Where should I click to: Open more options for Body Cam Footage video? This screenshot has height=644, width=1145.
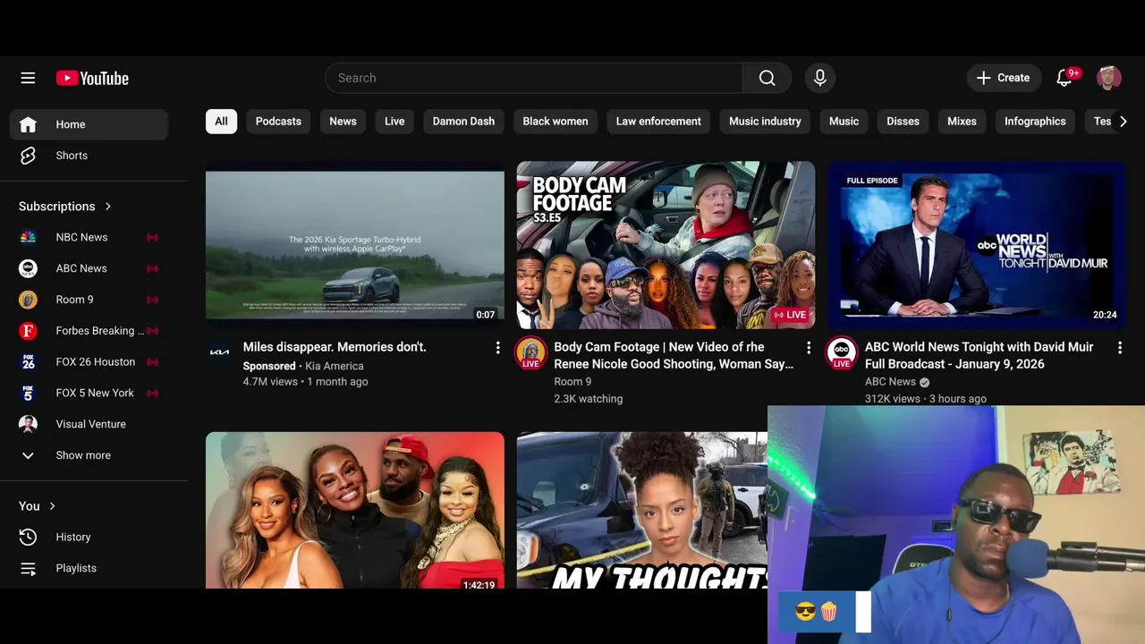pos(809,348)
